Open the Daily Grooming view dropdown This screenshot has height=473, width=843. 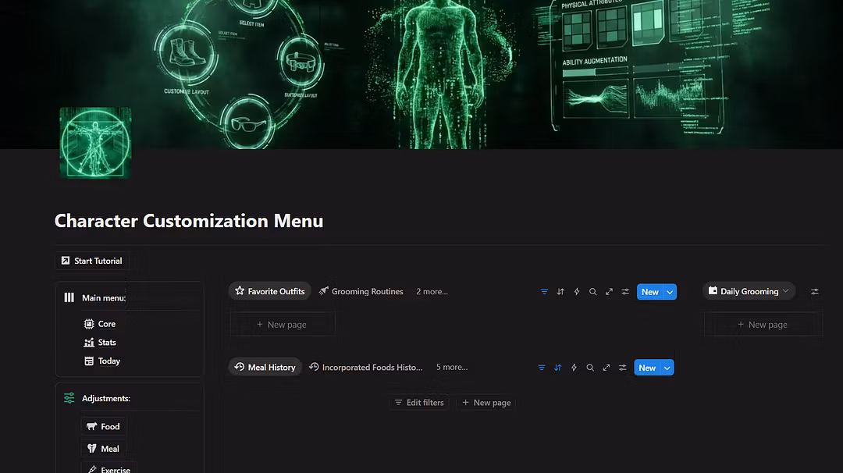pyautogui.click(x=749, y=291)
